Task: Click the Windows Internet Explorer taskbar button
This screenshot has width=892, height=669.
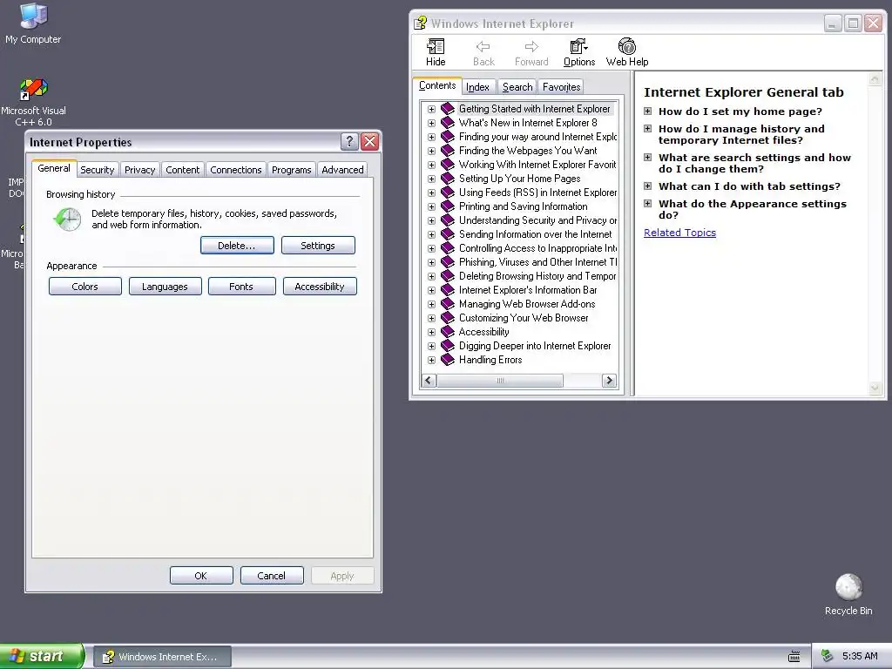Action: click(163, 657)
